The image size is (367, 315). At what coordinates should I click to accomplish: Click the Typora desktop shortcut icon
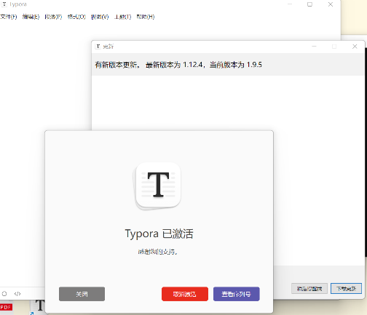[x=38, y=307]
